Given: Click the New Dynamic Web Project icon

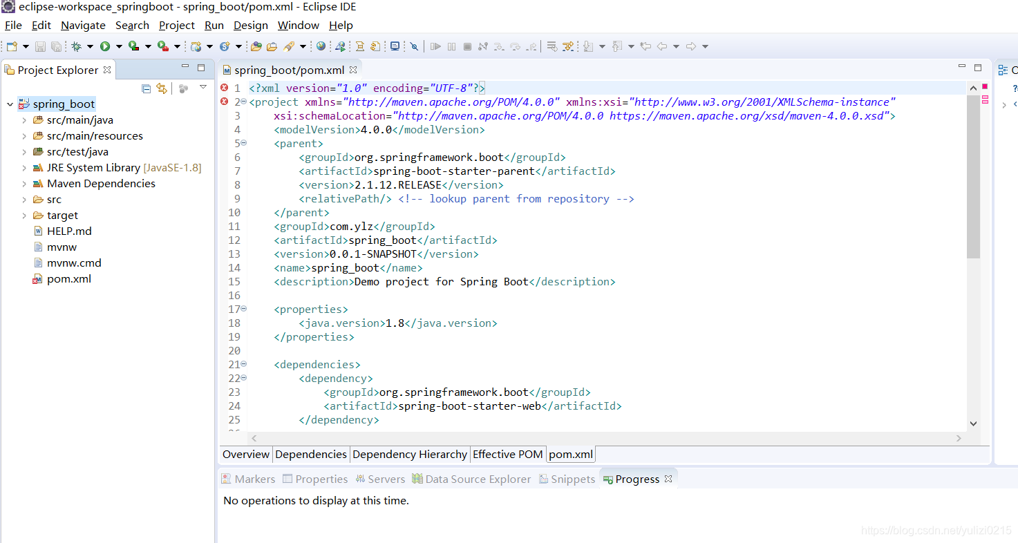Looking at the screenshot, I should click(x=196, y=46).
